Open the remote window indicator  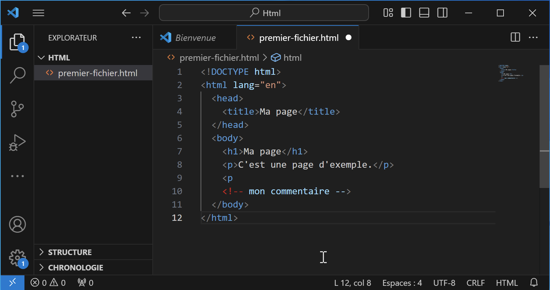[x=13, y=282]
